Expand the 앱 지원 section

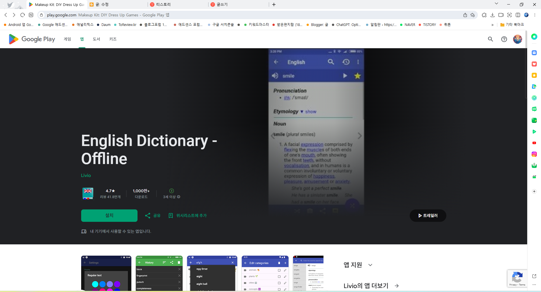[x=370, y=265]
